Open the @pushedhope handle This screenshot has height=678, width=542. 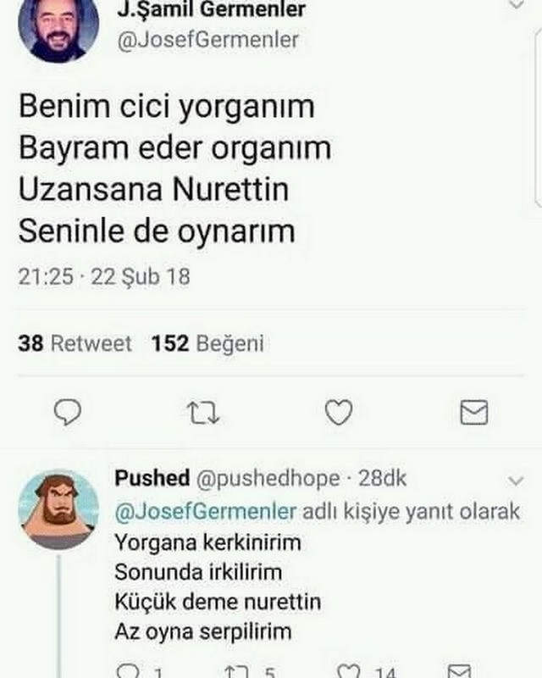(268, 479)
